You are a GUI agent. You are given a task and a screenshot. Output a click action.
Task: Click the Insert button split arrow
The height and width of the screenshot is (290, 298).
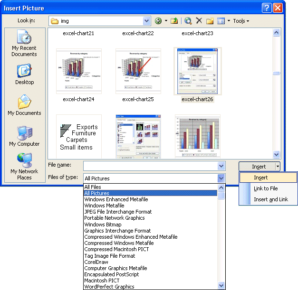click(278, 167)
